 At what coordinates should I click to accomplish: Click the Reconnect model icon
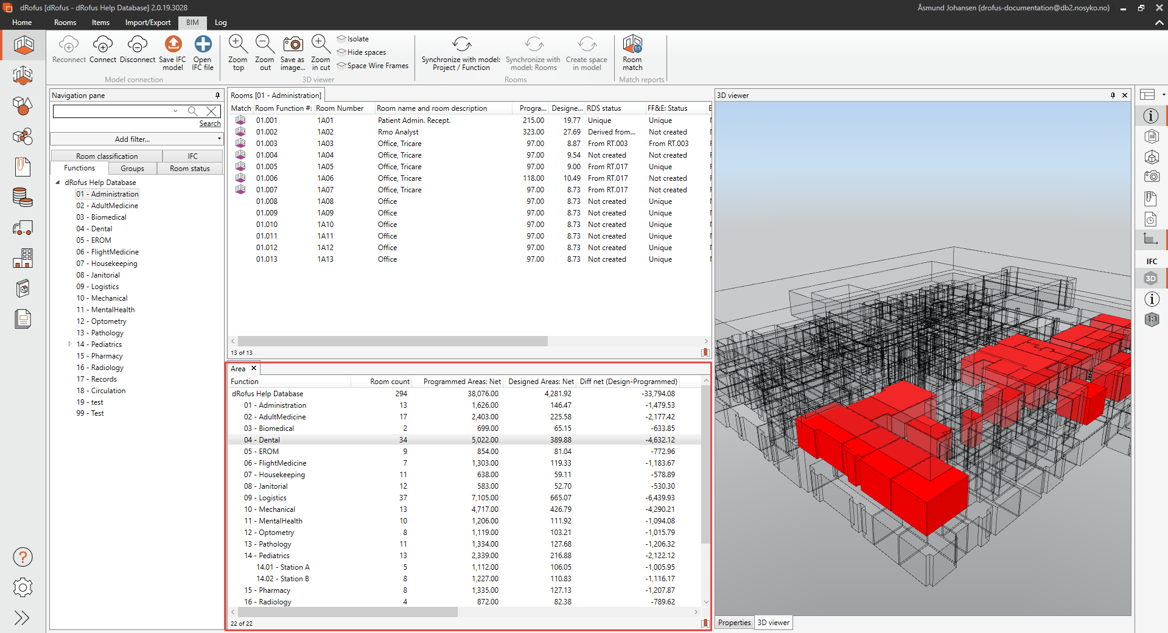pyautogui.click(x=69, y=45)
